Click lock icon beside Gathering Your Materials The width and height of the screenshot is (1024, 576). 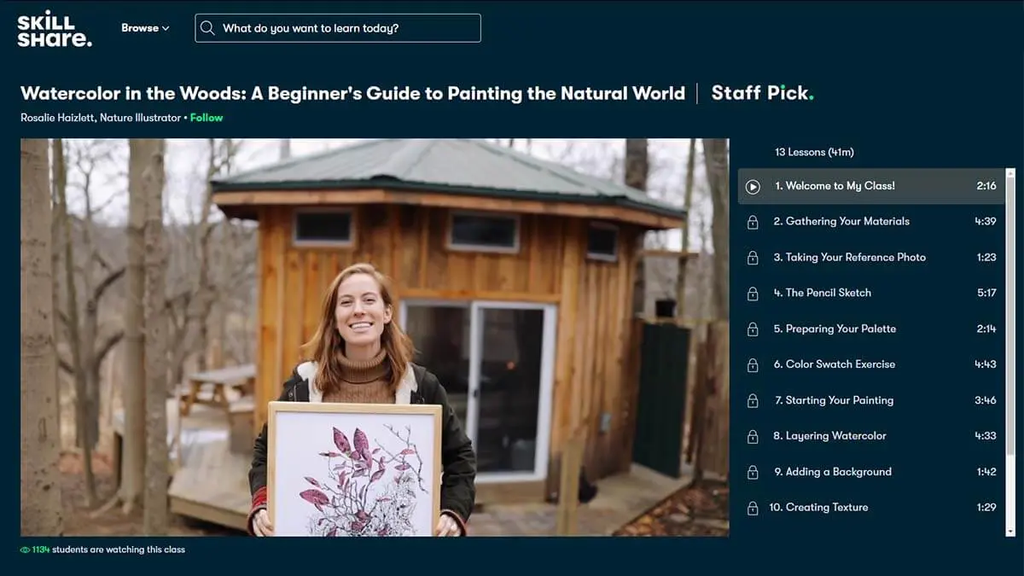[x=753, y=222]
